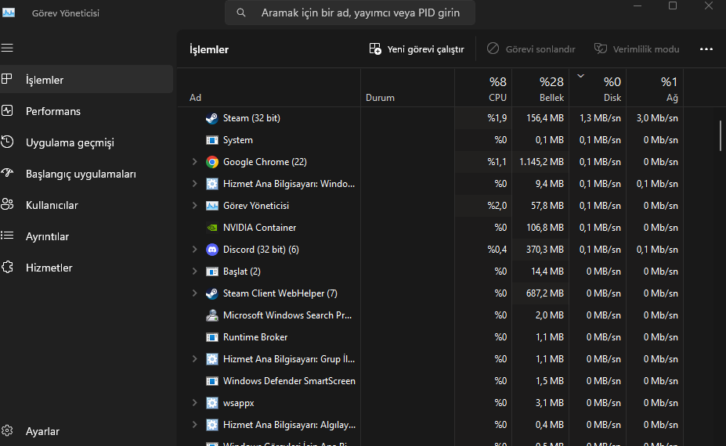The width and height of the screenshot is (726, 446).
Task: Click the Runtime Broker icon
Action: tap(212, 337)
